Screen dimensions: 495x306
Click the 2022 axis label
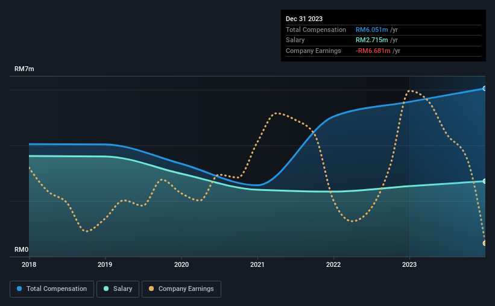333,264
